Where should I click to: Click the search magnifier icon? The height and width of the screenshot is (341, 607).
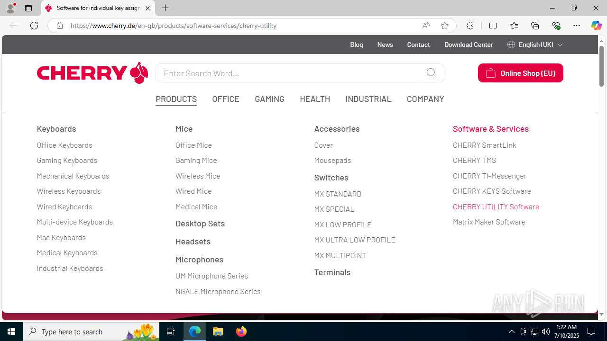coord(431,73)
